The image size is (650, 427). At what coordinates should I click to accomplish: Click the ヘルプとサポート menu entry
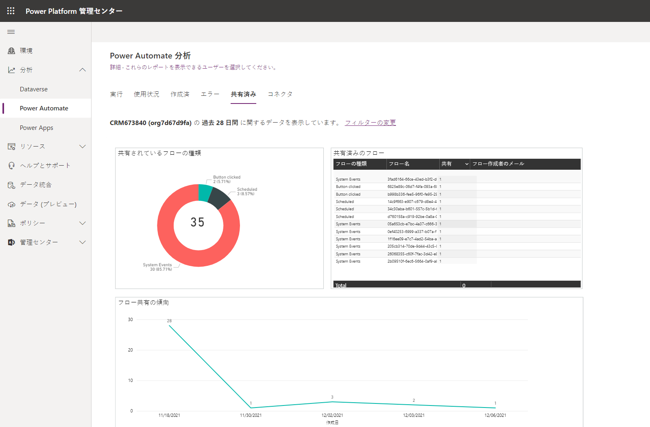point(45,166)
